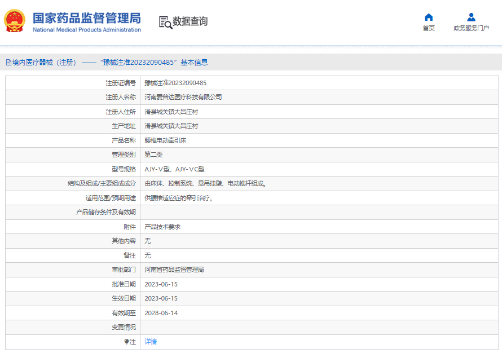
Task: Click the 管理类别 row label
Action: pos(124,155)
